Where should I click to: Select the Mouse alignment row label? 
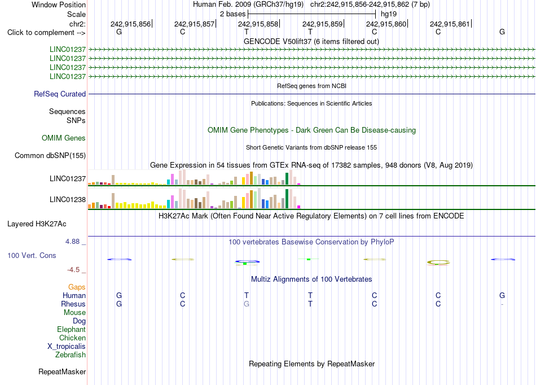click(x=74, y=313)
